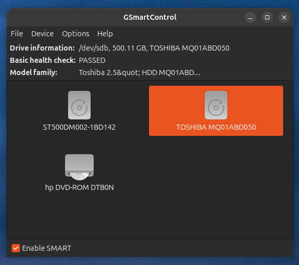Toggle the Enable SMART checkbox
Image resolution: width=299 pixels, height=265 pixels.
16,248
